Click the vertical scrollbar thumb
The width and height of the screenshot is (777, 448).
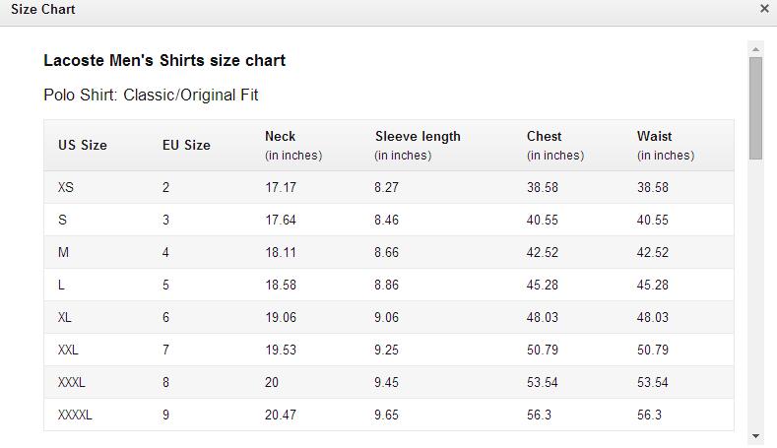(755, 108)
